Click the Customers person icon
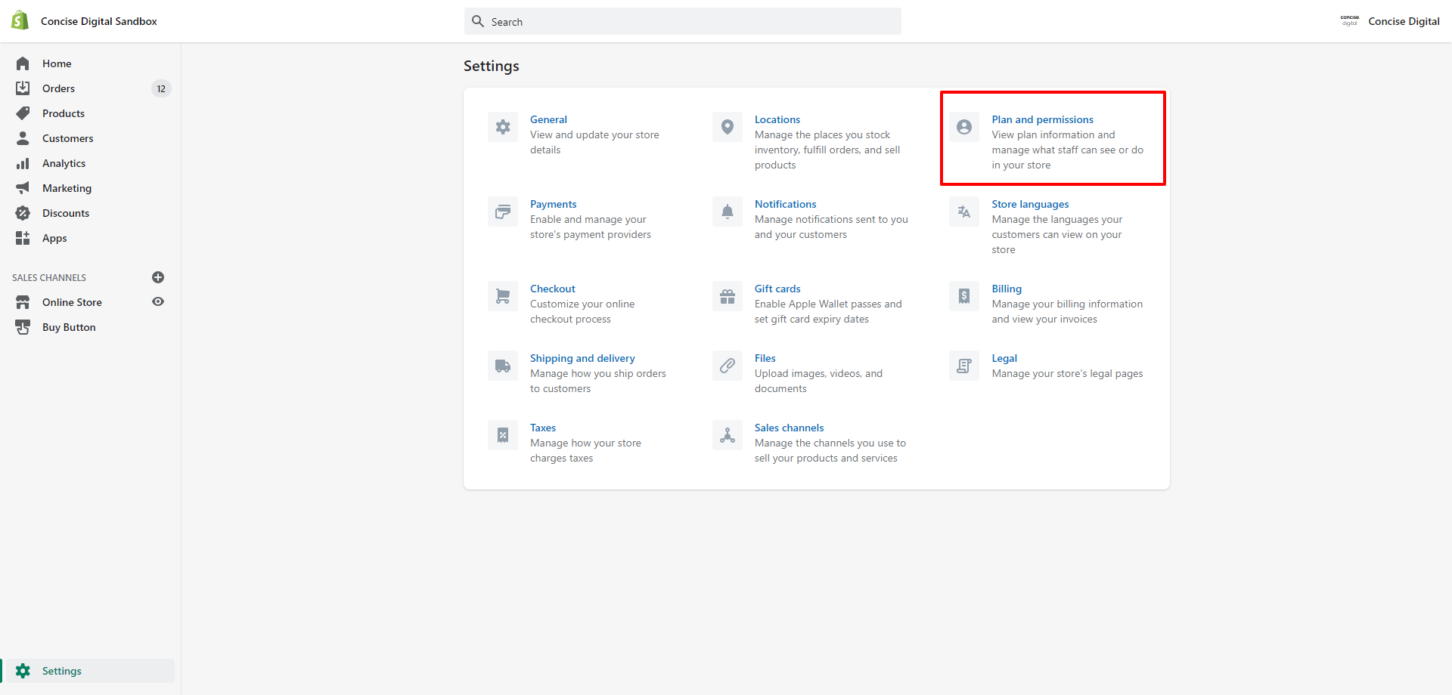 (23, 138)
